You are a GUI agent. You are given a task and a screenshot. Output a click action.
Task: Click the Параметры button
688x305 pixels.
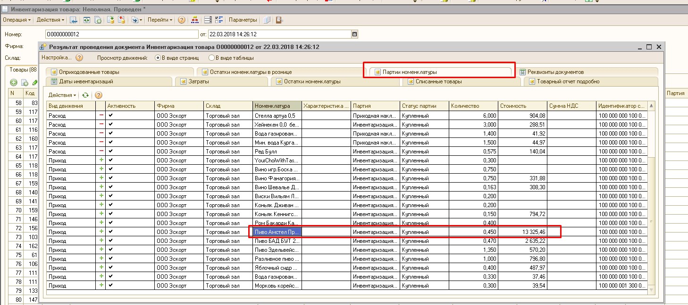tap(243, 20)
